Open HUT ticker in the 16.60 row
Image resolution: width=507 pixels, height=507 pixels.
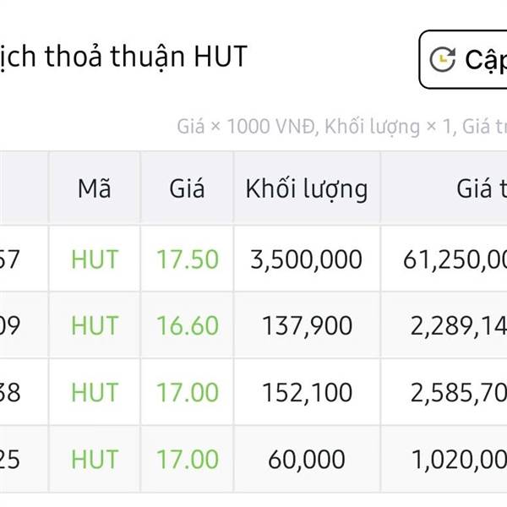[94, 325]
